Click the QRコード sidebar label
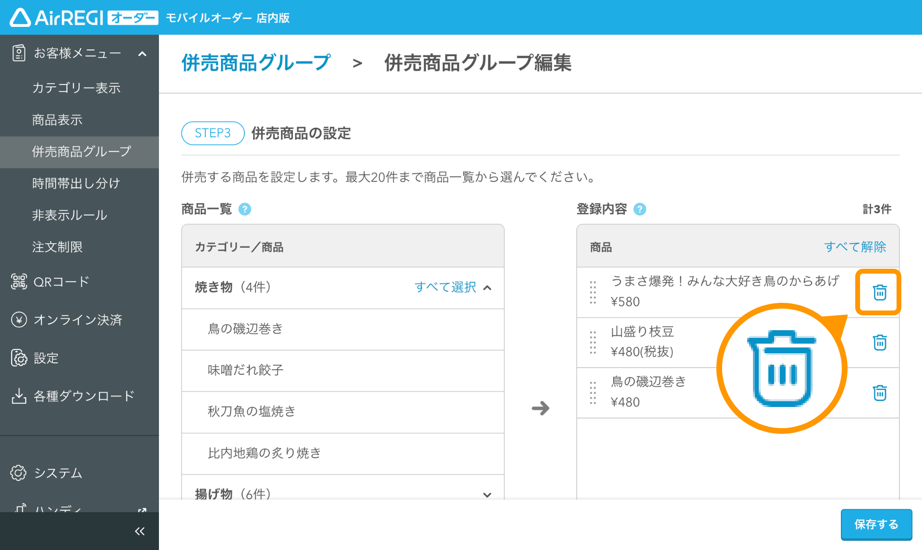This screenshot has width=922, height=550. pyautogui.click(x=61, y=282)
